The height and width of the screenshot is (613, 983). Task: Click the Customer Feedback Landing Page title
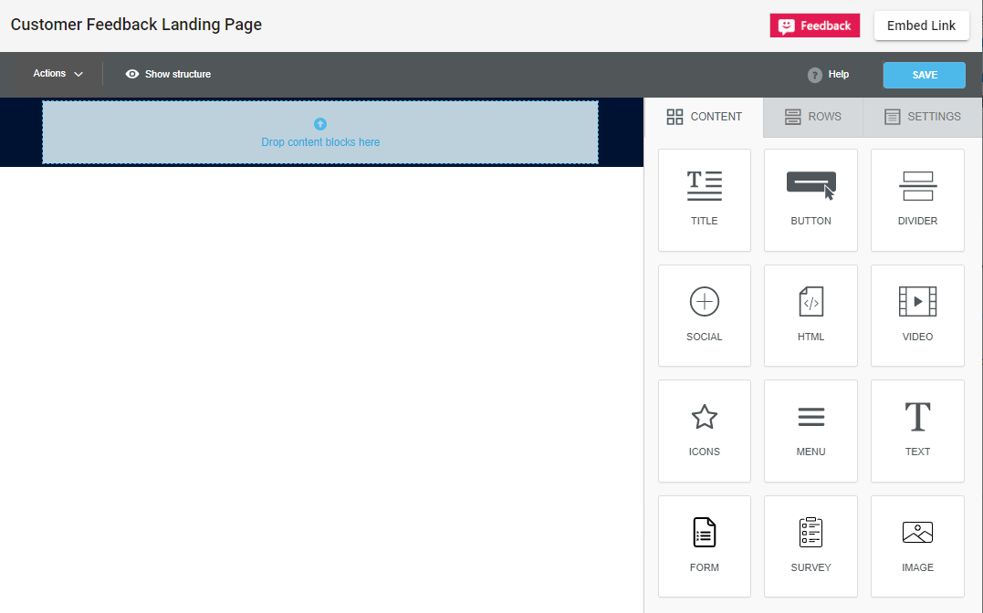136,25
